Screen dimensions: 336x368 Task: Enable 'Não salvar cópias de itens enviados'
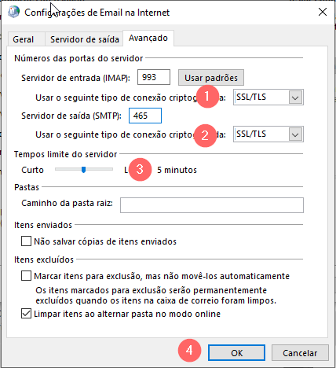click(26, 241)
